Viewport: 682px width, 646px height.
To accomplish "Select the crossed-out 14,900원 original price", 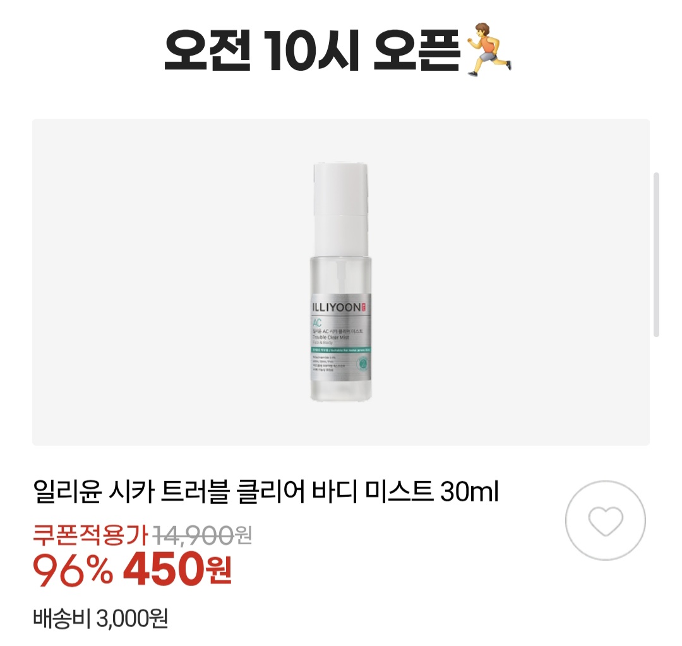I will [203, 535].
